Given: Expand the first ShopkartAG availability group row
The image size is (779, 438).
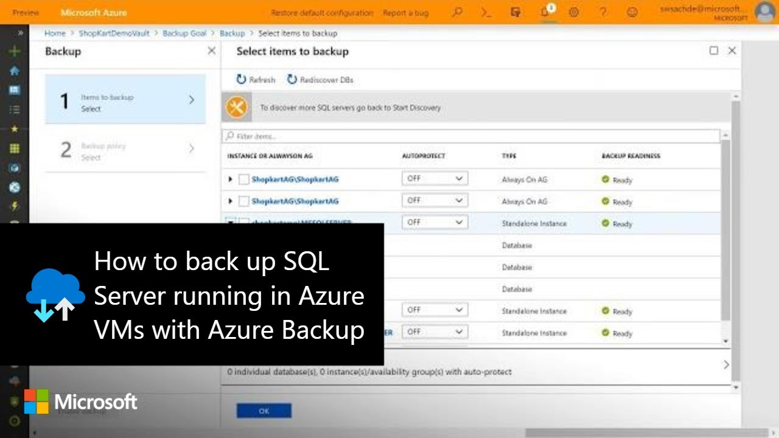Looking at the screenshot, I should (x=230, y=179).
